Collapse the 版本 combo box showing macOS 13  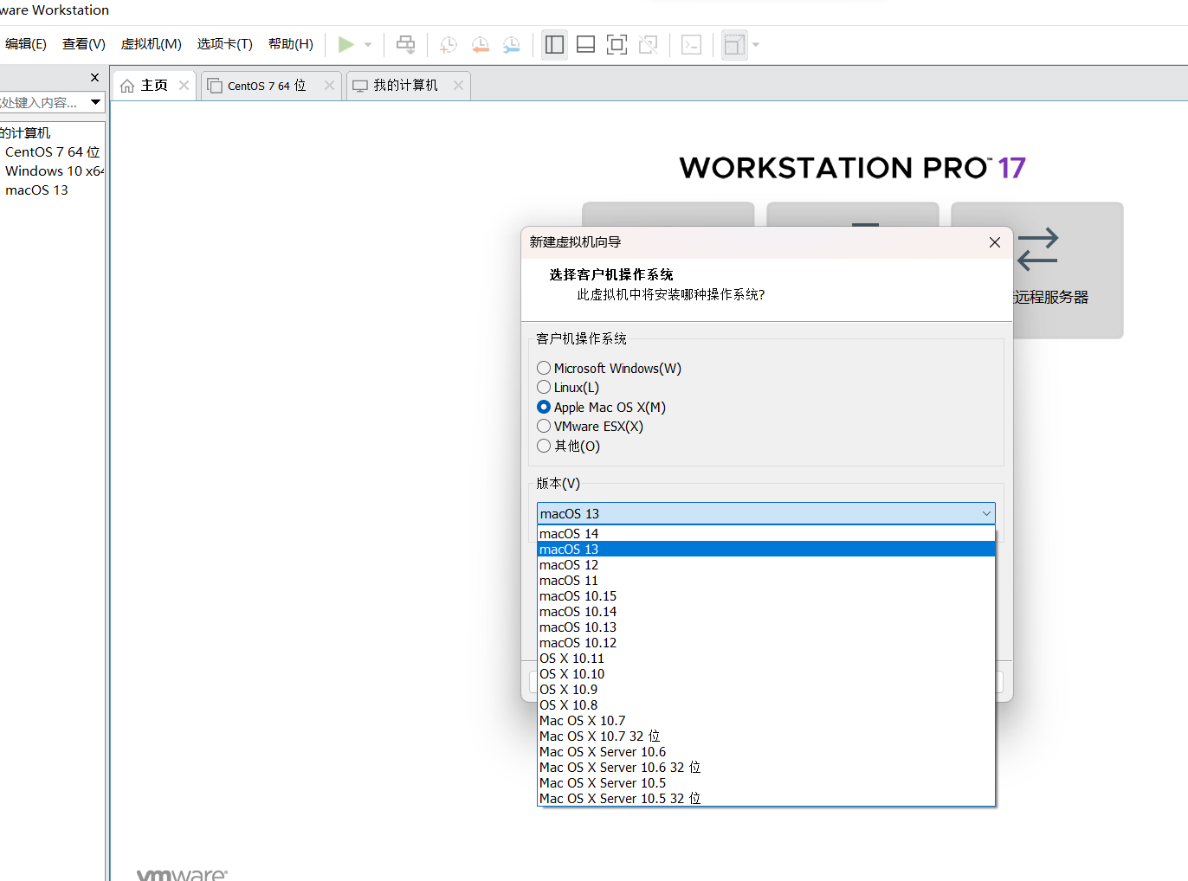pos(766,513)
